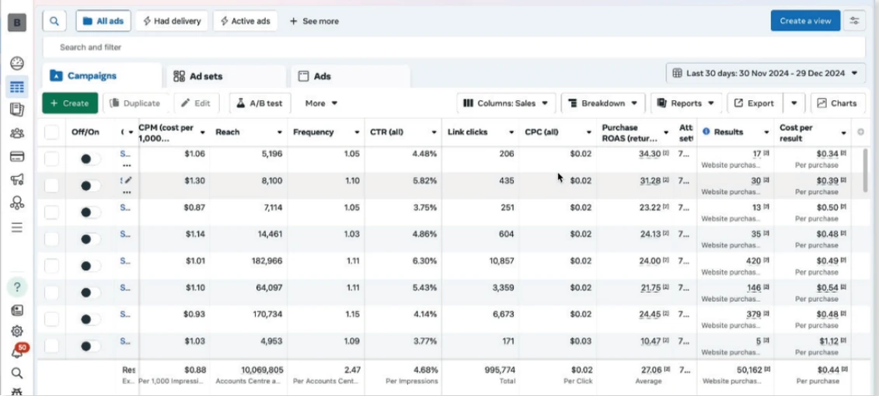Click See more views
This screenshot has width=879, height=396.
[x=314, y=21]
